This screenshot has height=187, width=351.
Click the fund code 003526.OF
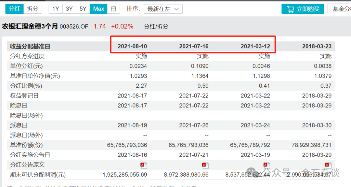tap(74, 27)
